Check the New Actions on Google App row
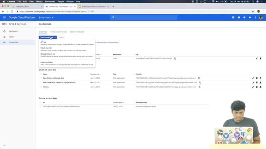Image resolution: width=266 pixels, height=149 pixels. [x=41, y=78]
